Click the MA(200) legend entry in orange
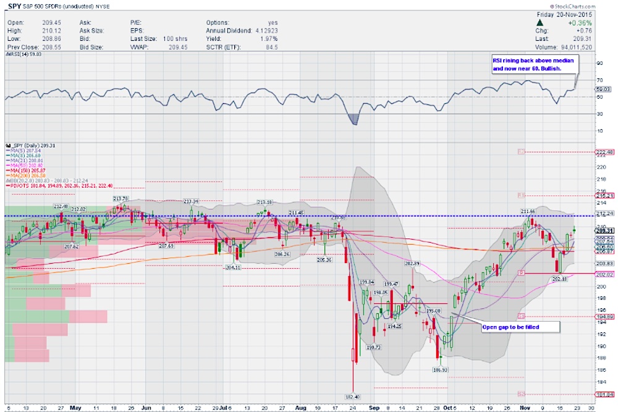 pos(26,175)
